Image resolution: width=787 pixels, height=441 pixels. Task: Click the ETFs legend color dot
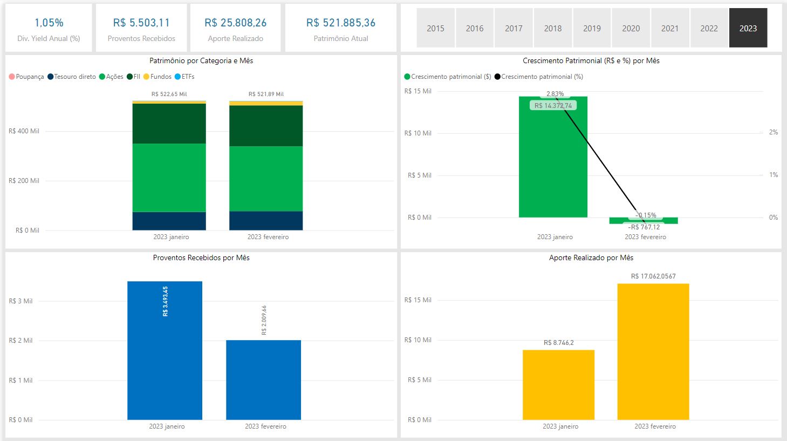[177, 77]
